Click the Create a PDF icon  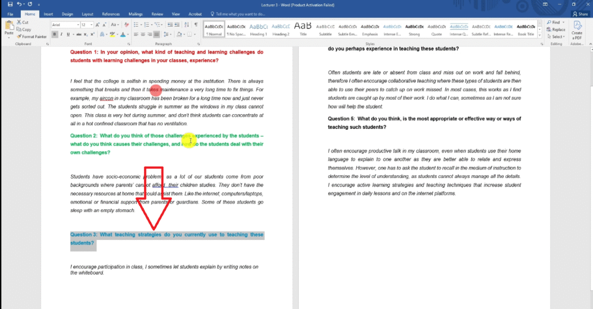pos(577,30)
